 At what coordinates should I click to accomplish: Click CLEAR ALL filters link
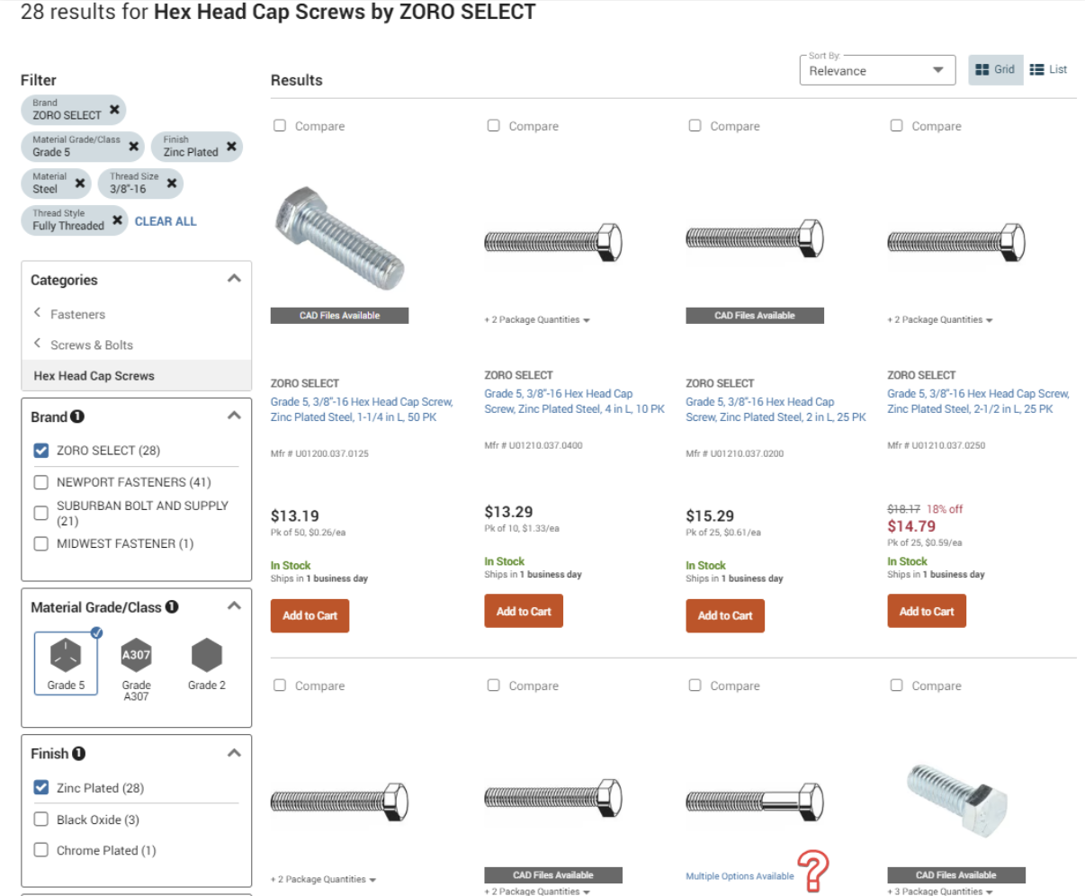tap(166, 221)
